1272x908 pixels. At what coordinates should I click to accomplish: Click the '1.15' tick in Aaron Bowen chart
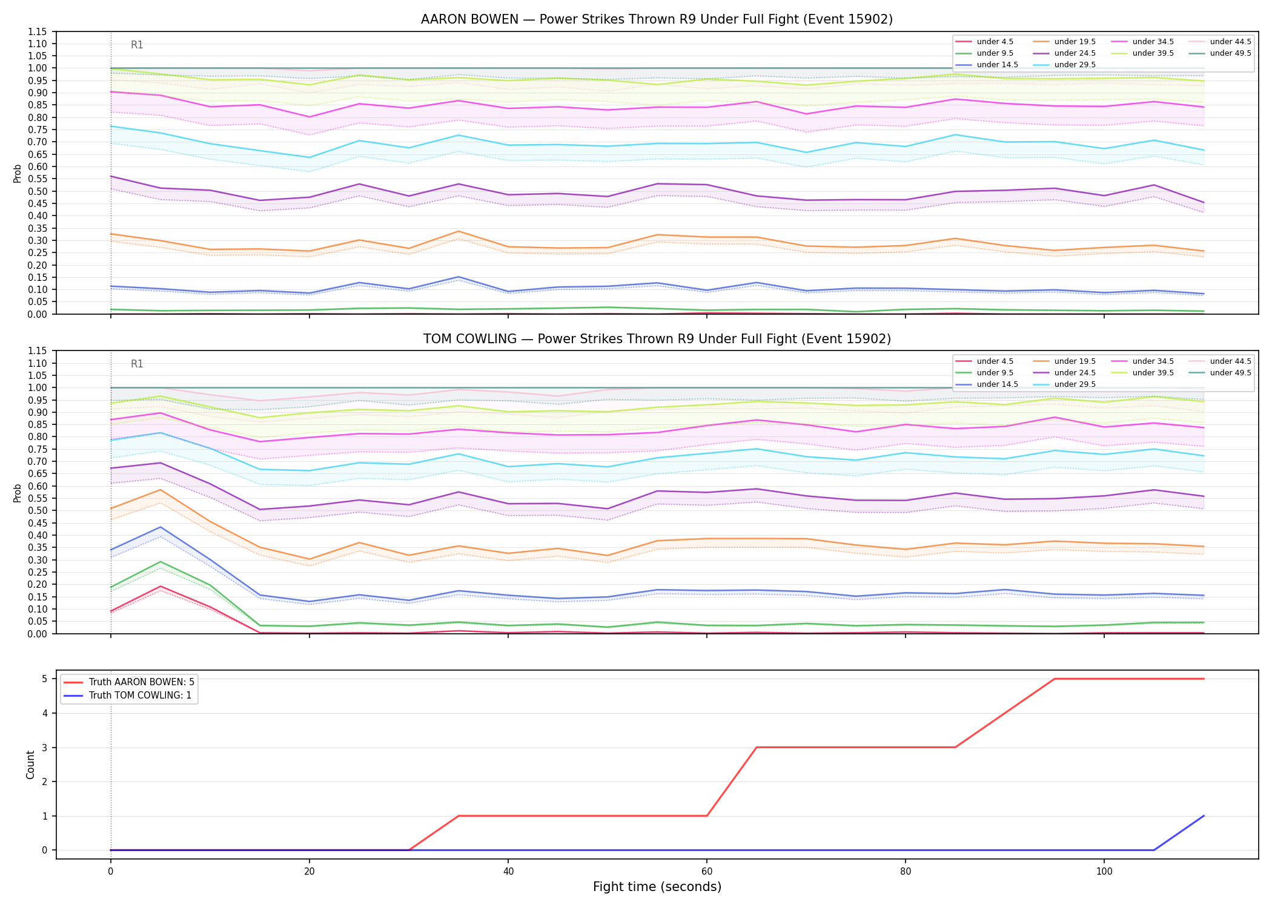point(38,31)
